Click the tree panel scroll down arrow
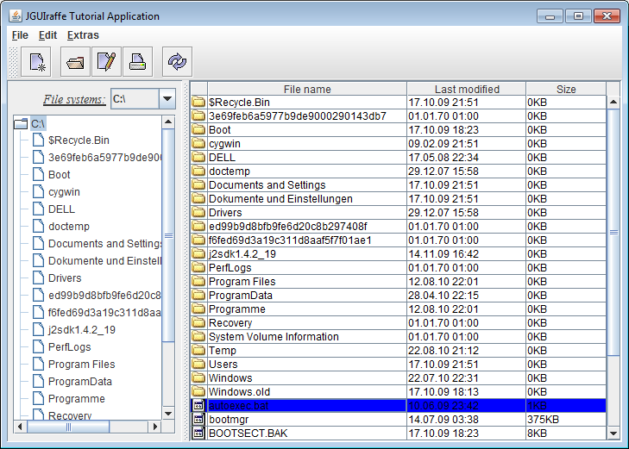Image resolution: width=629 pixels, height=449 pixels. (x=168, y=413)
